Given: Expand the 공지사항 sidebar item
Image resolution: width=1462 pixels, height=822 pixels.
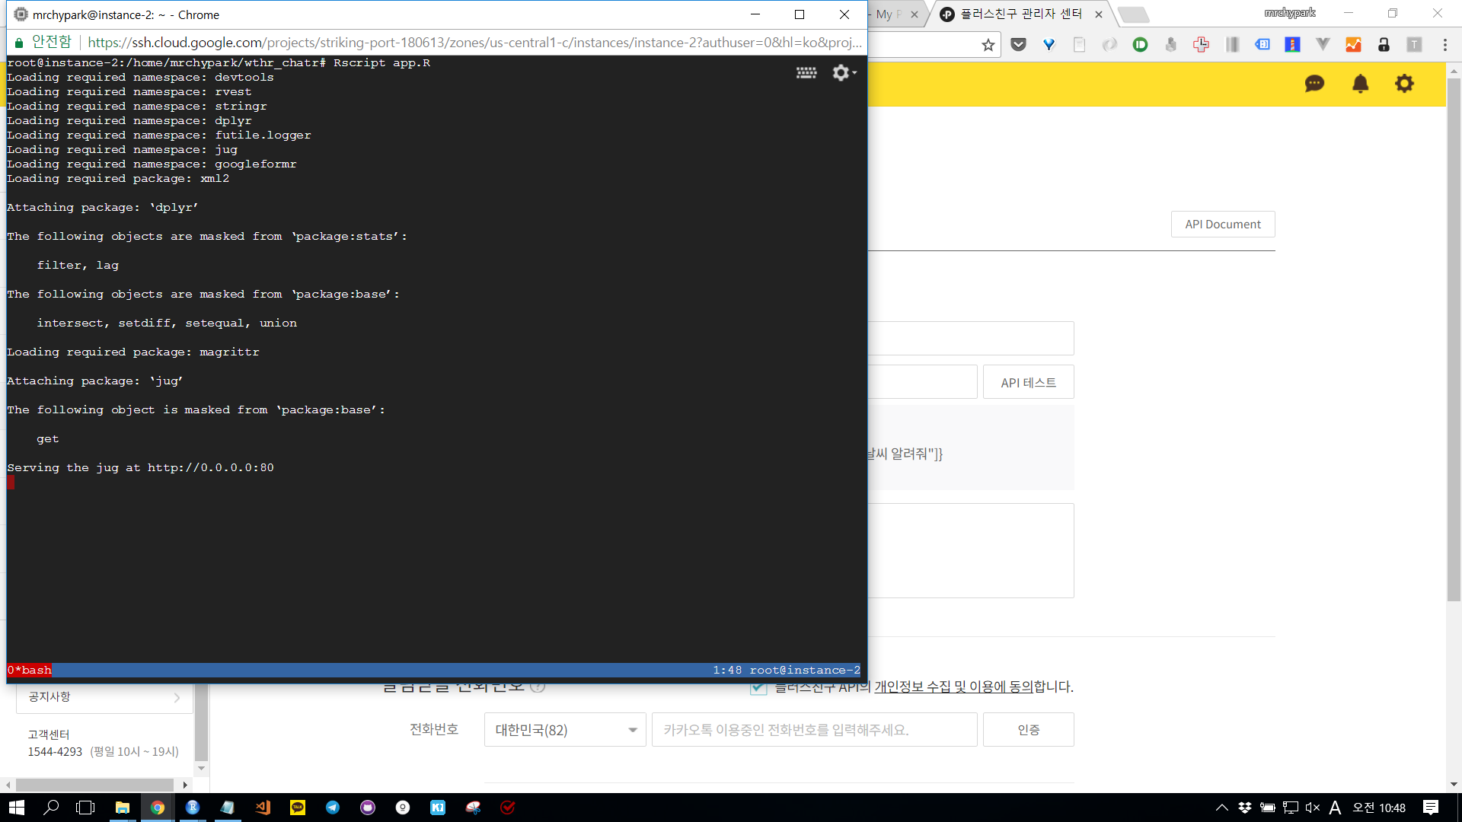Looking at the screenshot, I should pyautogui.click(x=104, y=697).
